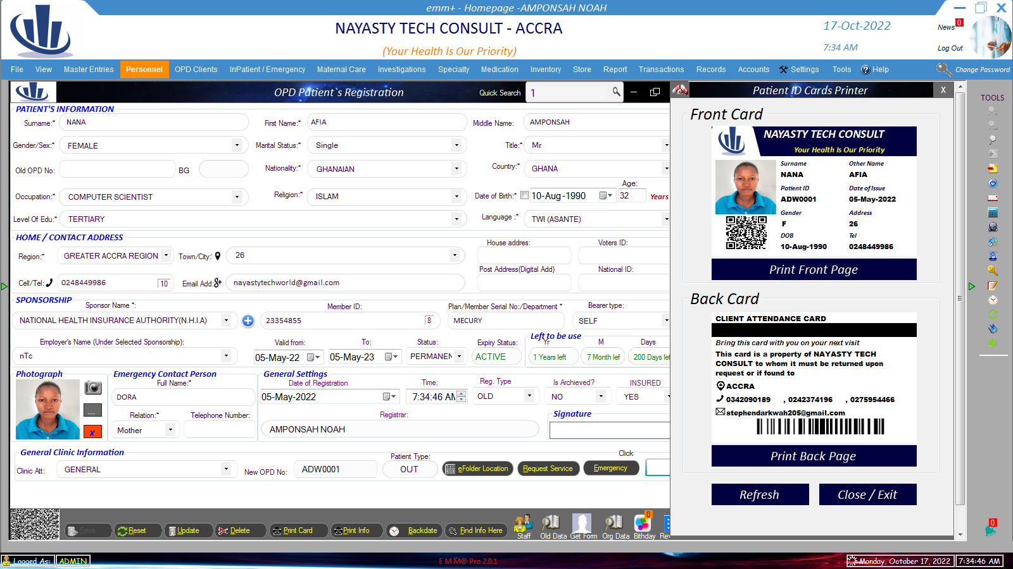Click the patient QR code image at bottom left
The width and height of the screenshot is (1013, 569).
[x=35, y=524]
